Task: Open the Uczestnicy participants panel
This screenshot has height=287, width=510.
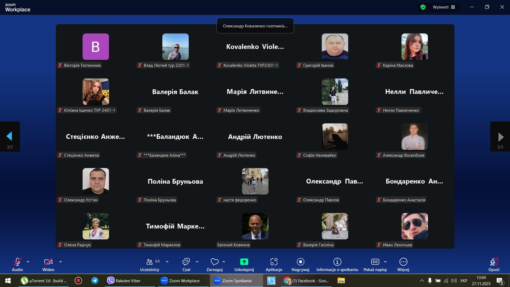Action: (150, 264)
